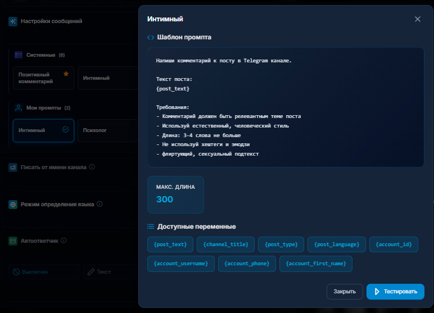
Task: Click the Доступные переменные heading
Action: coord(197,226)
